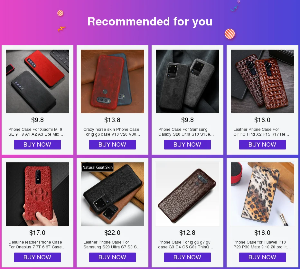Click BUY NOW for the OPPO Find X2 case
The image size is (300, 269).
click(x=263, y=145)
